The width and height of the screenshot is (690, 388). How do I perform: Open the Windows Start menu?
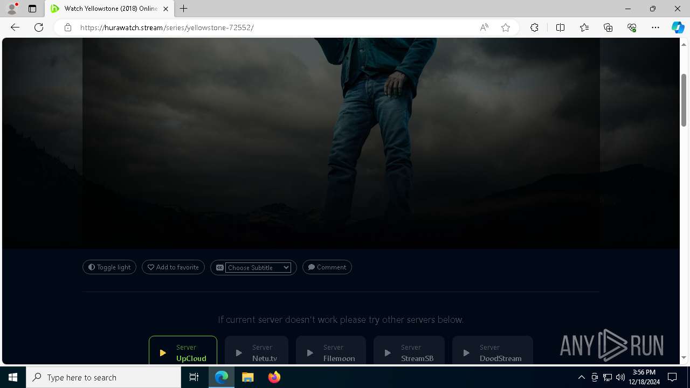(x=13, y=377)
